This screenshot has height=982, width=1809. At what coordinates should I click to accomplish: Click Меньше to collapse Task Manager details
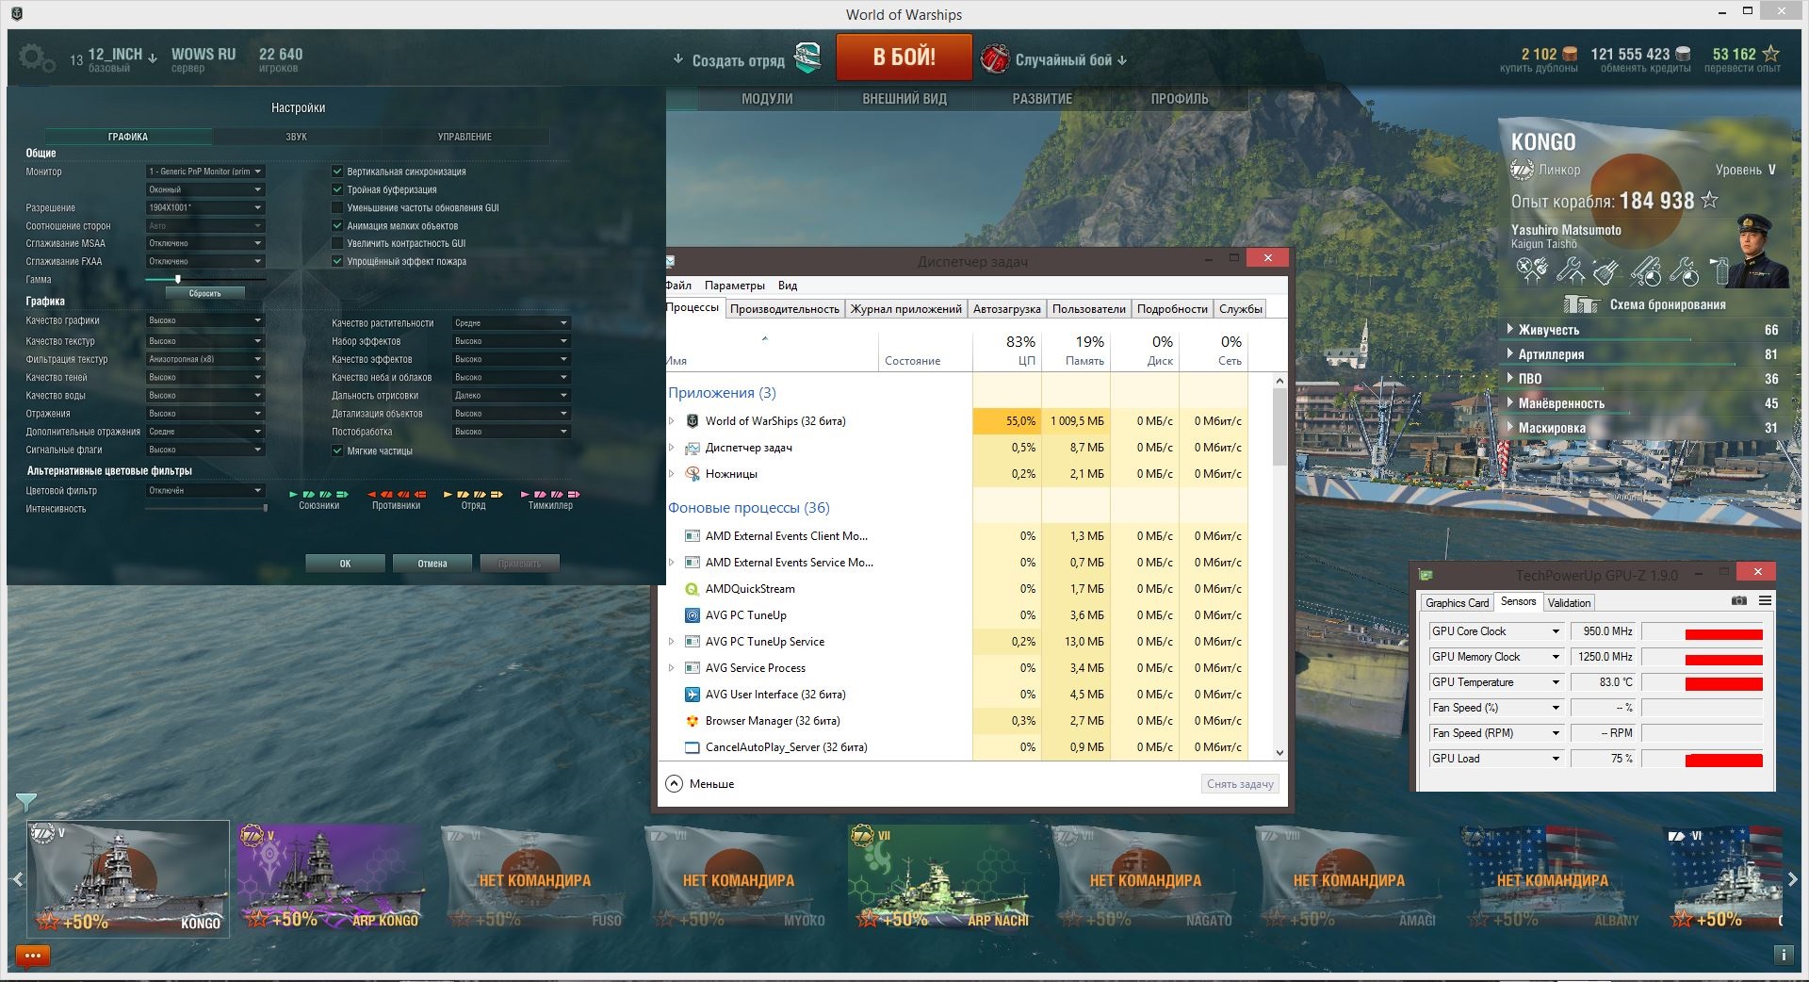pyautogui.click(x=700, y=784)
